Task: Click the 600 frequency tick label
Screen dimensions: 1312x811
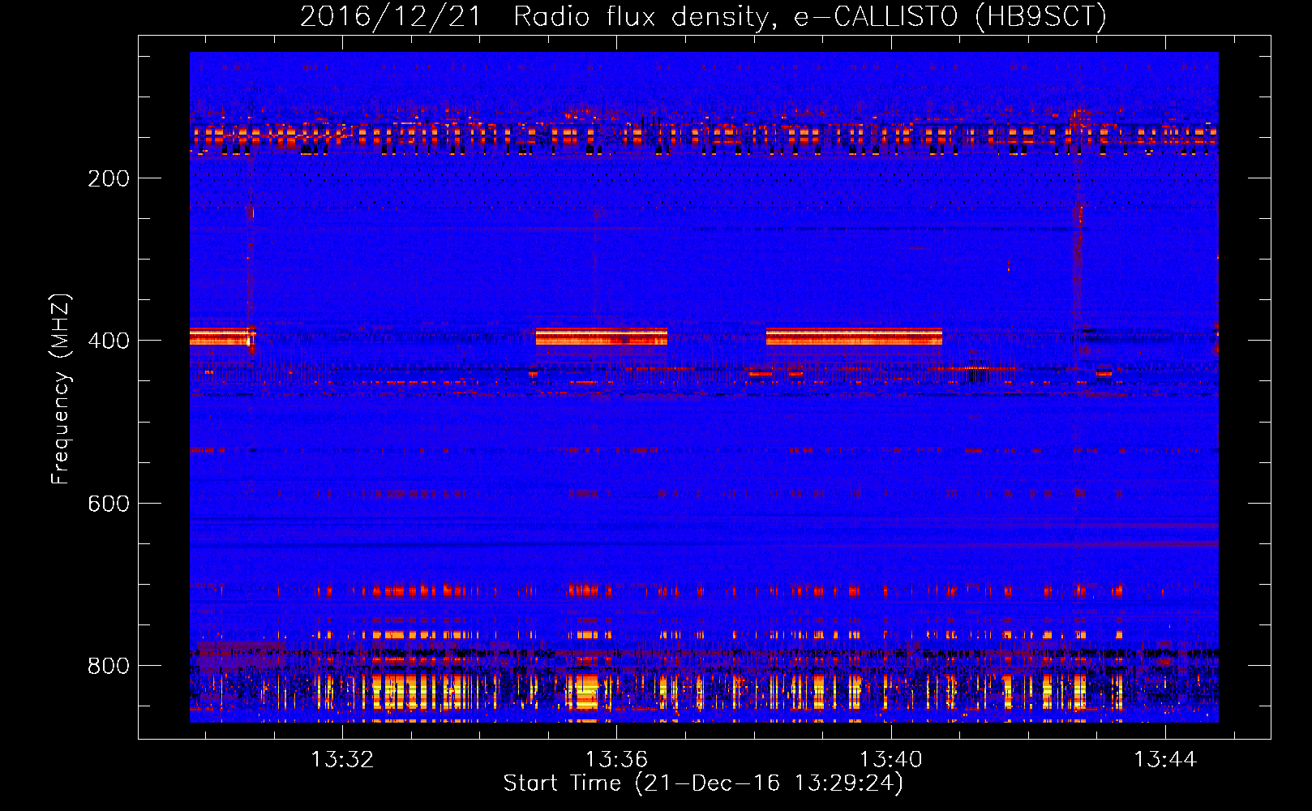Action: (x=109, y=504)
